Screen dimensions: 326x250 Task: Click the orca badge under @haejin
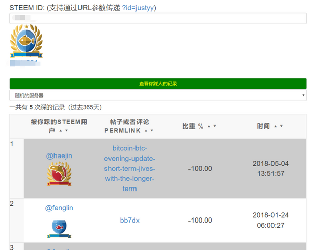(59, 173)
